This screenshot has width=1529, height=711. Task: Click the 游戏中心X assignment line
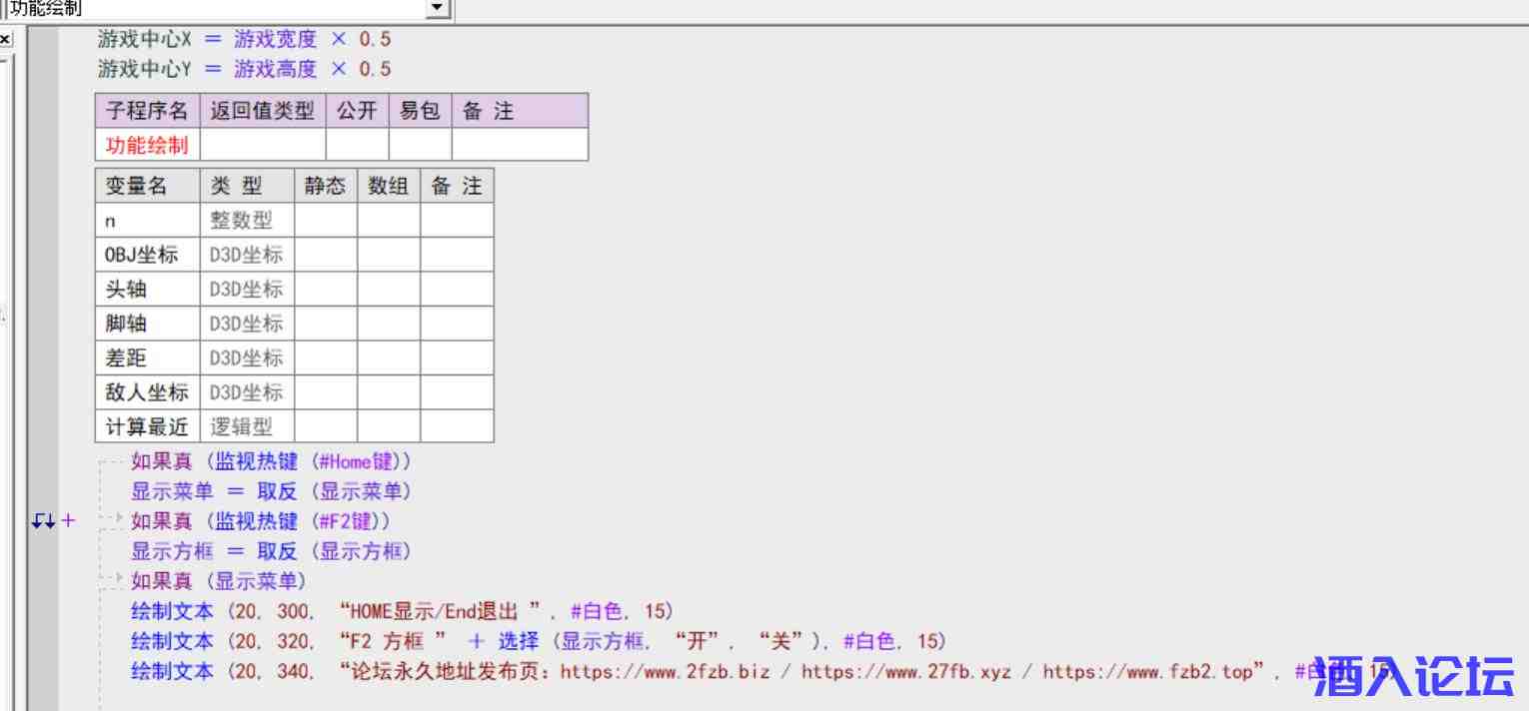[x=244, y=40]
